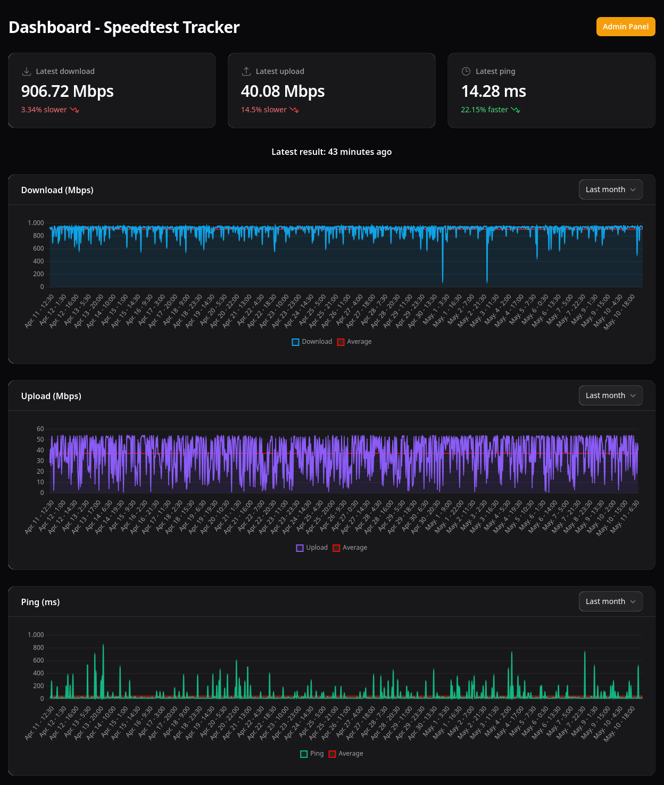Select the Ping (ms) panel header
Image resolution: width=664 pixels, height=785 pixels.
pyautogui.click(x=40, y=602)
